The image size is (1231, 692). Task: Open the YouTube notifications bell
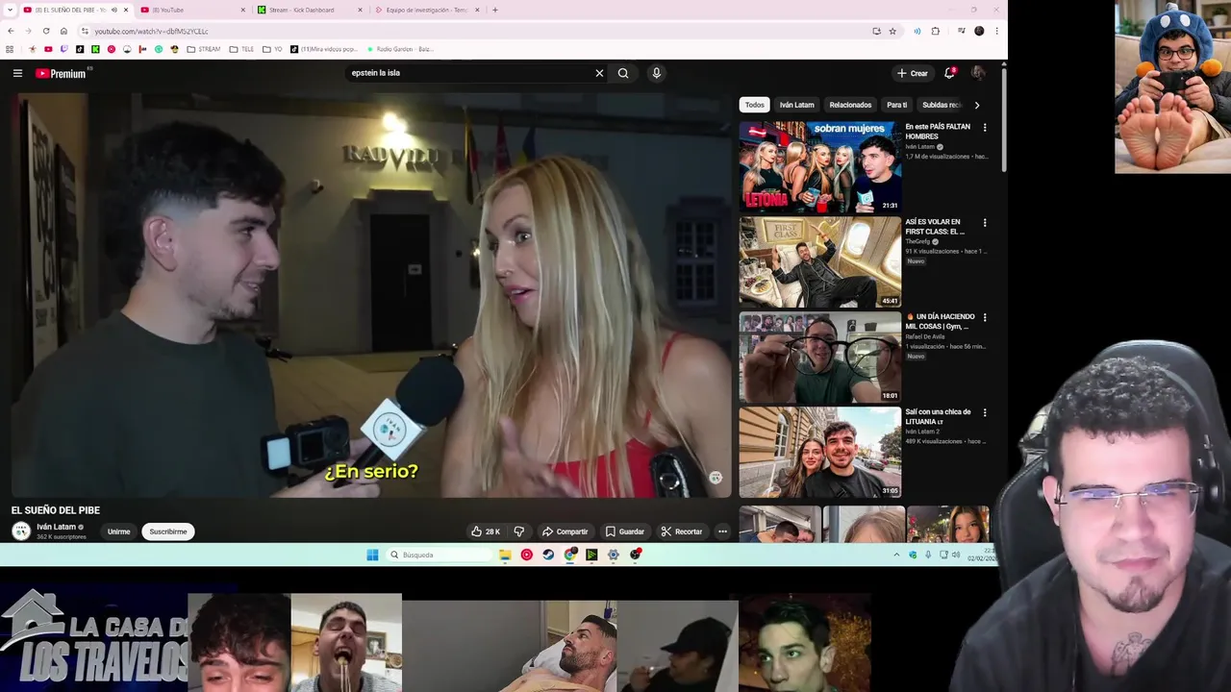[949, 73]
